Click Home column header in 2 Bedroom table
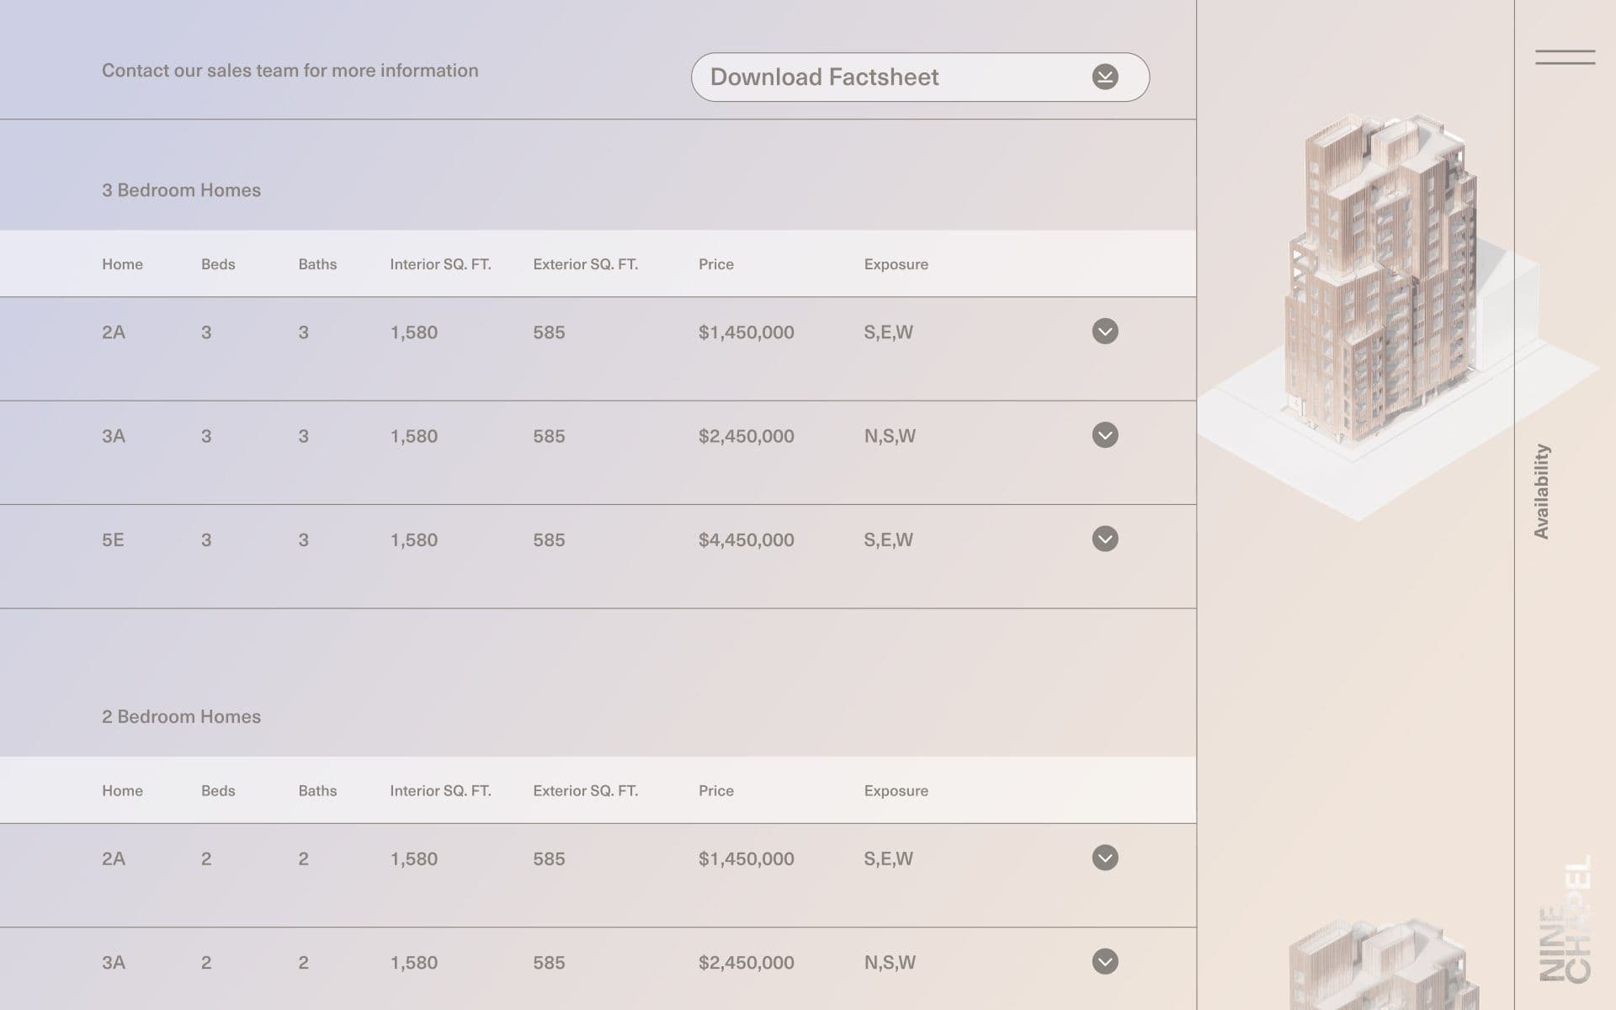The height and width of the screenshot is (1010, 1616). (x=122, y=791)
